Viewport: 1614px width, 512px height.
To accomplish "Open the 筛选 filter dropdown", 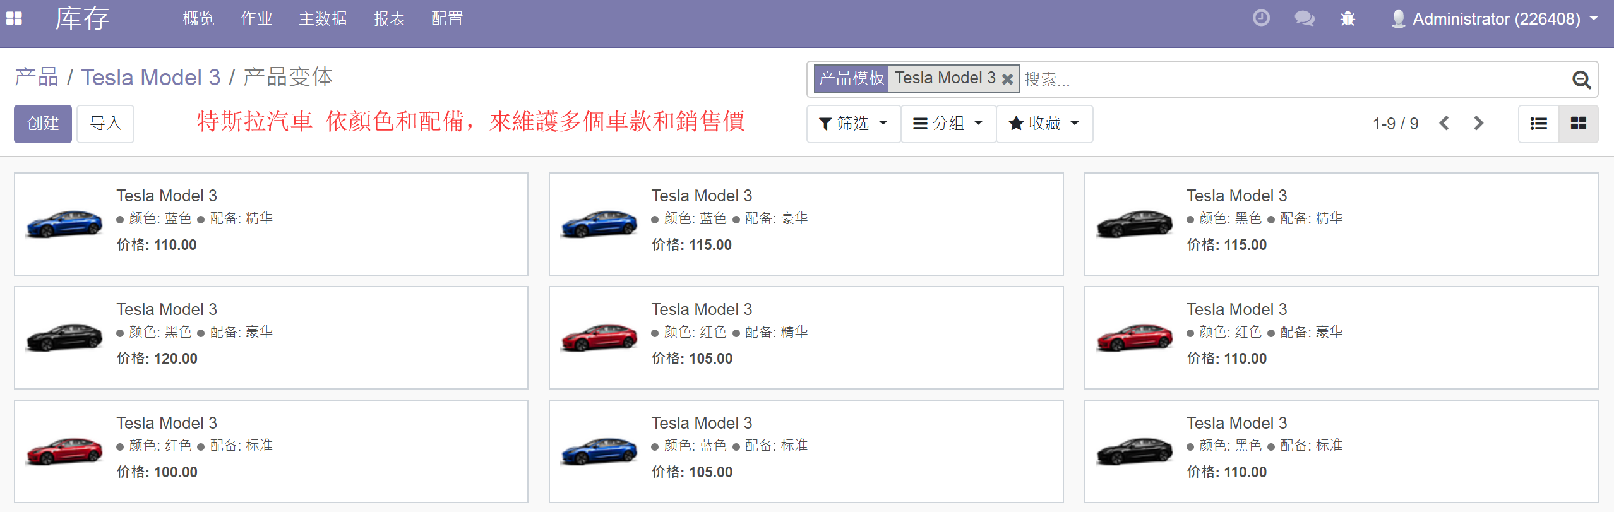I will (x=853, y=124).
